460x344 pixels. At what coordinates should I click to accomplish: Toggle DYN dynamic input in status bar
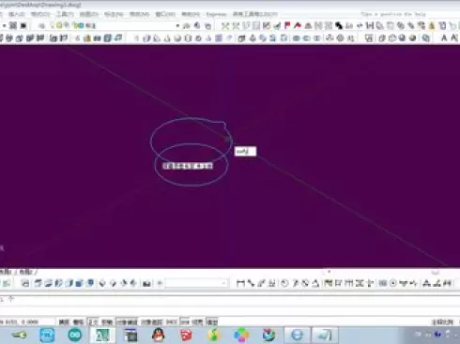point(184,322)
